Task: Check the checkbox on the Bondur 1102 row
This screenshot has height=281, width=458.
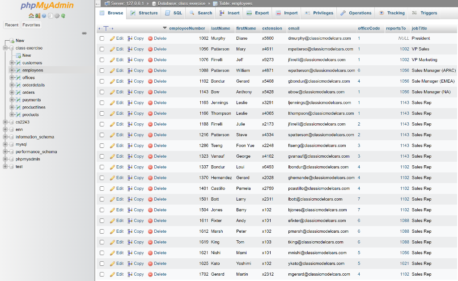Action: coord(102,81)
